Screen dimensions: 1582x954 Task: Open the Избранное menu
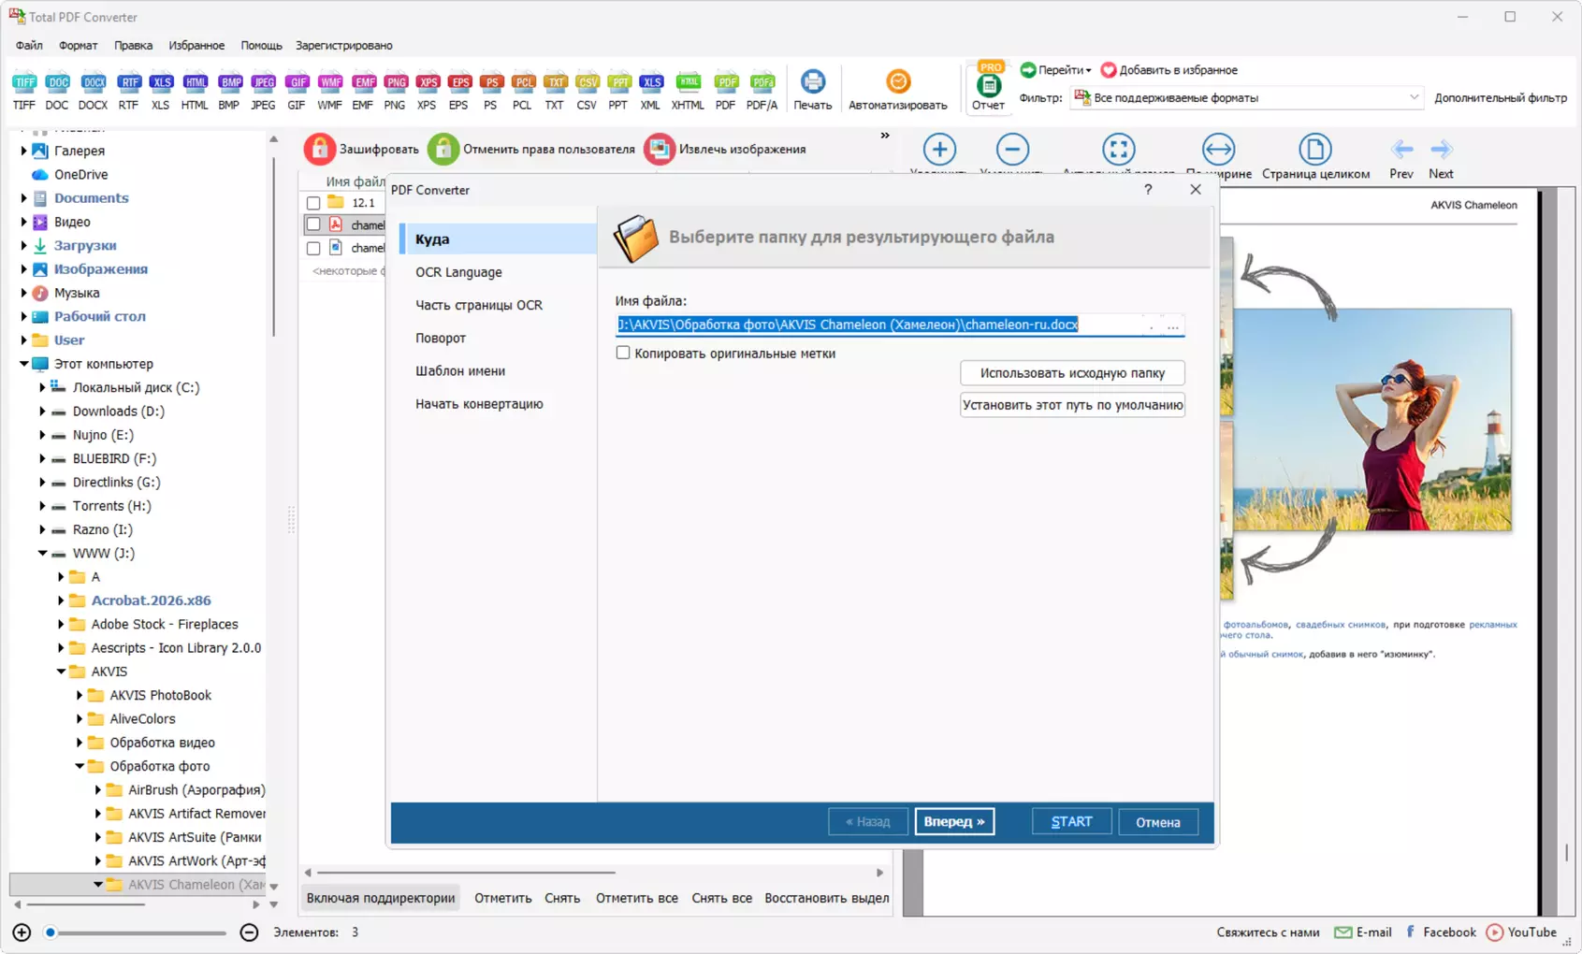pos(196,45)
